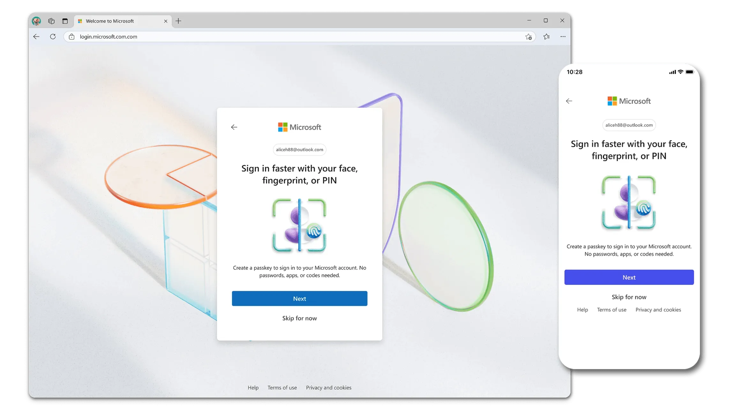730x415 pixels.
Task: Click Skip for now under the Next button
Action: click(x=299, y=318)
